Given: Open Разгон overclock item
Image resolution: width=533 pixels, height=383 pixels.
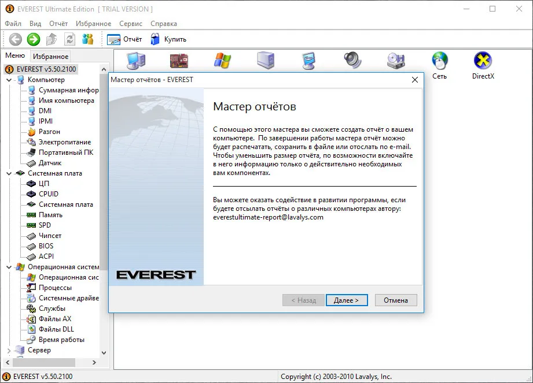Looking at the screenshot, I should pyautogui.click(x=44, y=132).
